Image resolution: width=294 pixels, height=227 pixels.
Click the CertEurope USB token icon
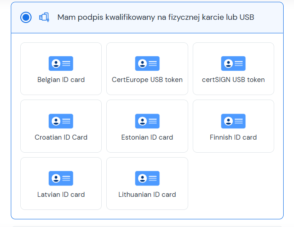(x=147, y=64)
